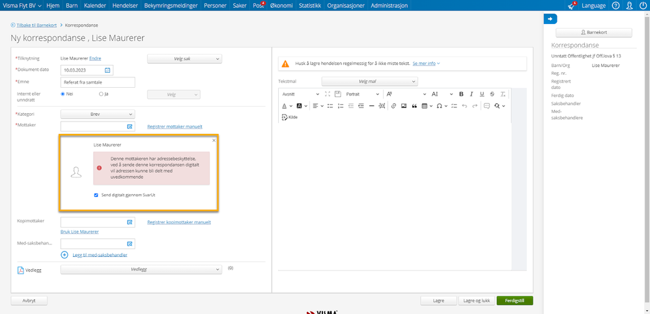Insert a hyperlink in the editor
Image resolution: width=650 pixels, height=314 pixels.
(394, 106)
